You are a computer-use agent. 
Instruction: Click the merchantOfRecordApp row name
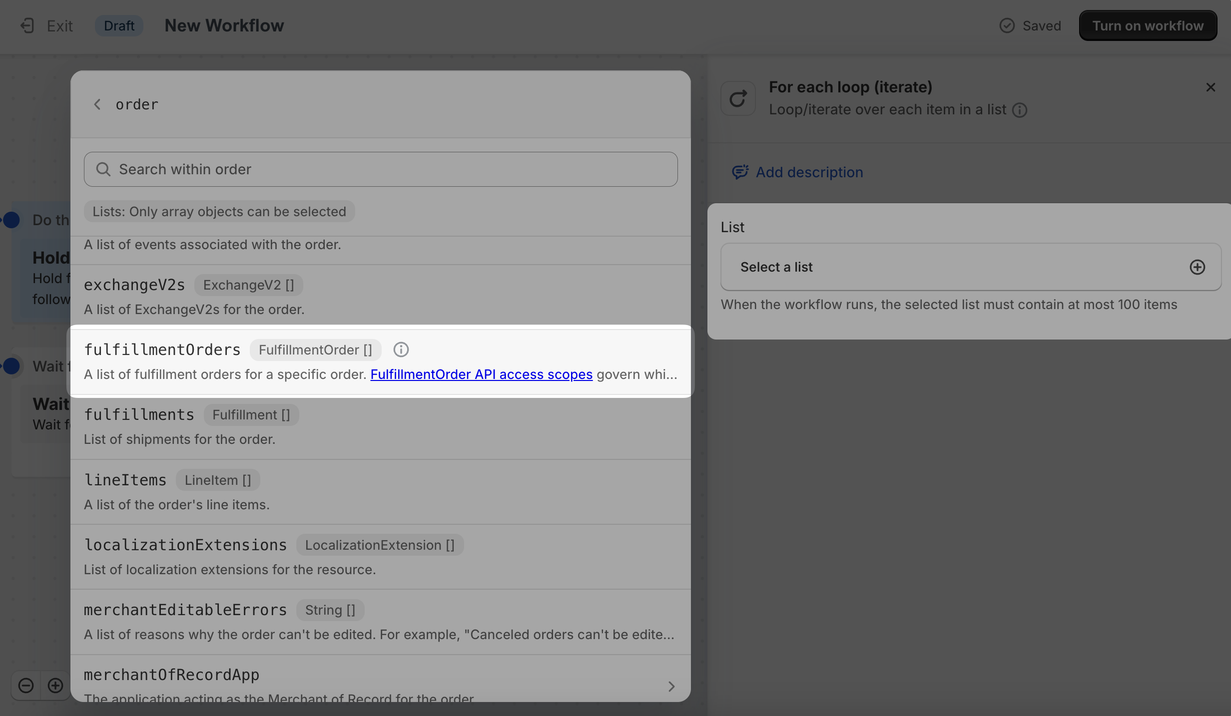point(171,675)
